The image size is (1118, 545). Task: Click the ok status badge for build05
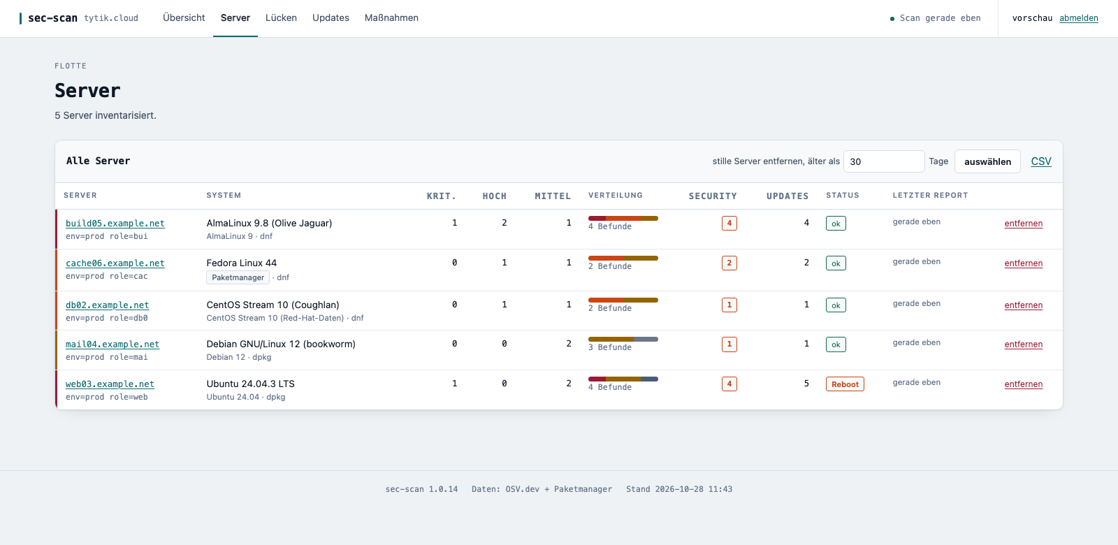(x=836, y=224)
